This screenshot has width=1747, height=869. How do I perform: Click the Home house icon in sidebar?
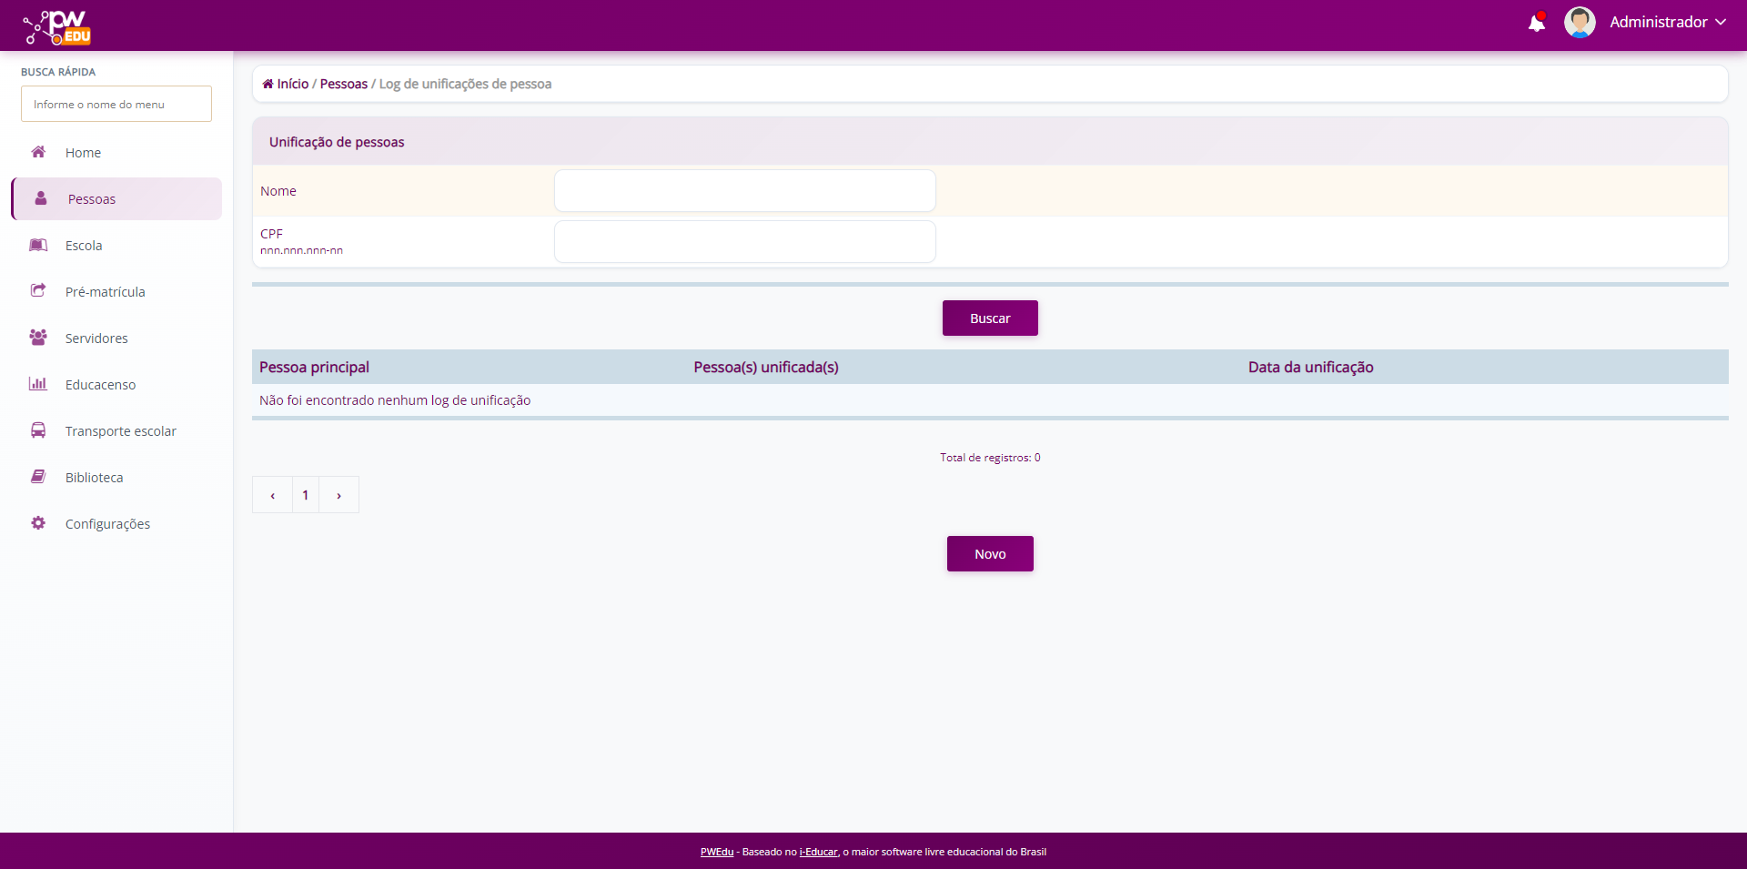(x=38, y=152)
